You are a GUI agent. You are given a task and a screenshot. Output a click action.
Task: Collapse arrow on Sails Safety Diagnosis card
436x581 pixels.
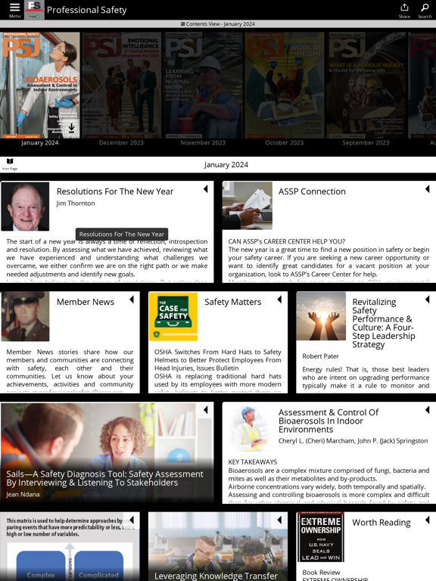click(x=206, y=410)
